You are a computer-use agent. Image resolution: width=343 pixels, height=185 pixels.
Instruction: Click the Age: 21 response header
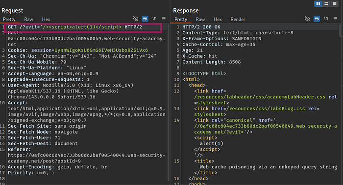[193, 50]
